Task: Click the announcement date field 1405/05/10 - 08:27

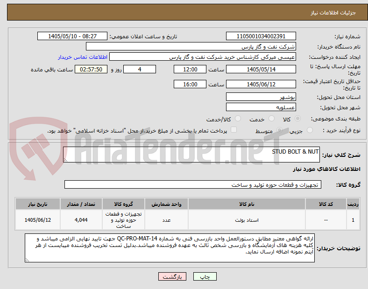Action: [72, 36]
